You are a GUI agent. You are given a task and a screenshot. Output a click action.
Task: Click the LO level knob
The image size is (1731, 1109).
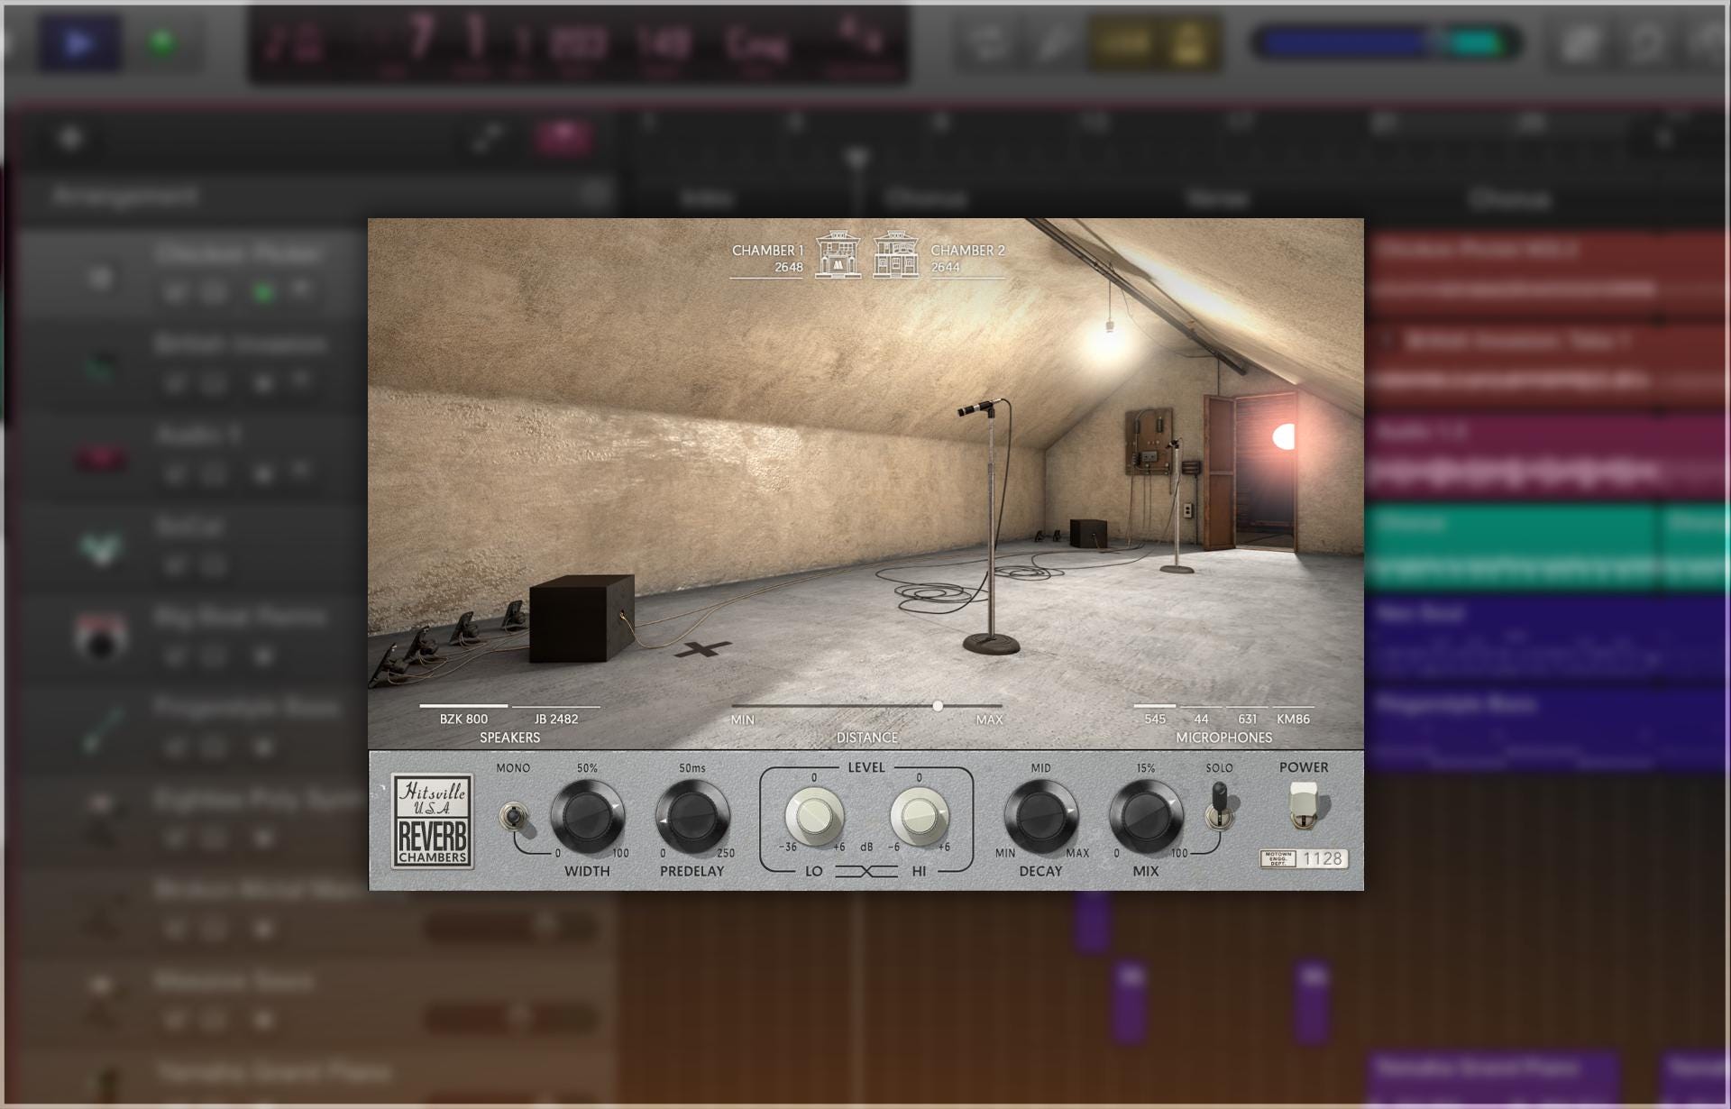coord(814,816)
